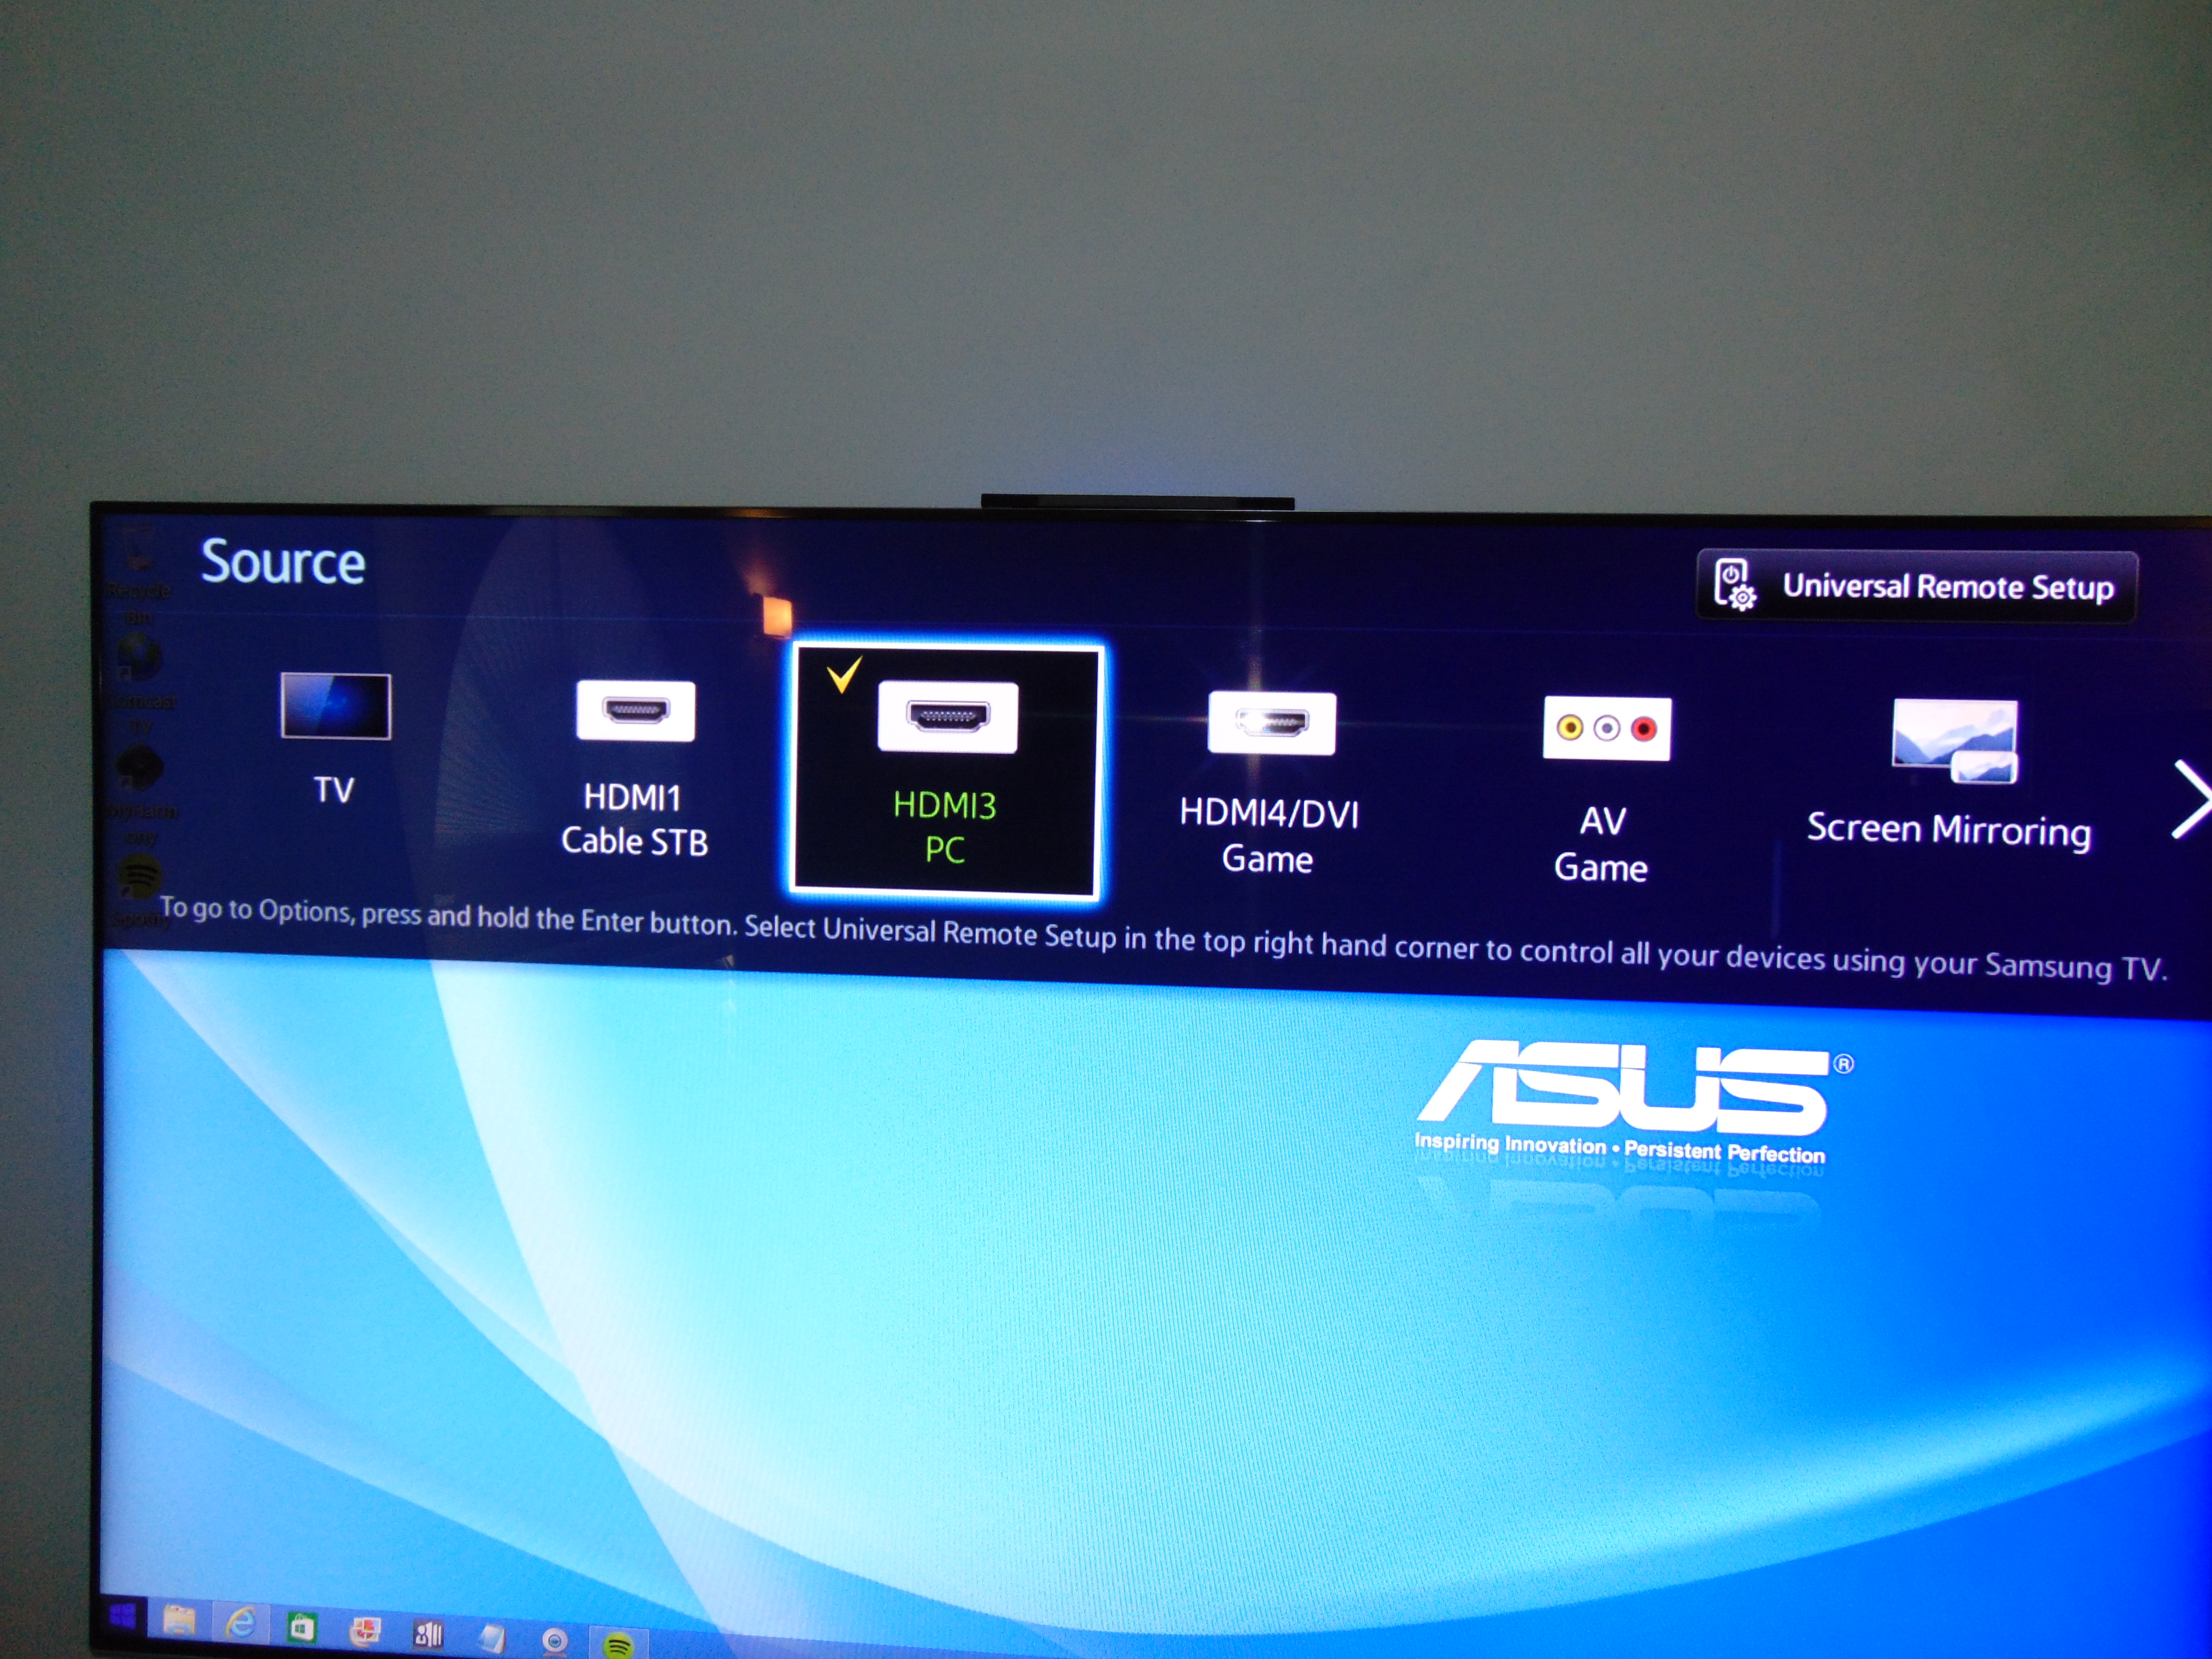Open the purple person-and-bars taskbar app
The image size is (2212, 1659).
[428, 1635]
